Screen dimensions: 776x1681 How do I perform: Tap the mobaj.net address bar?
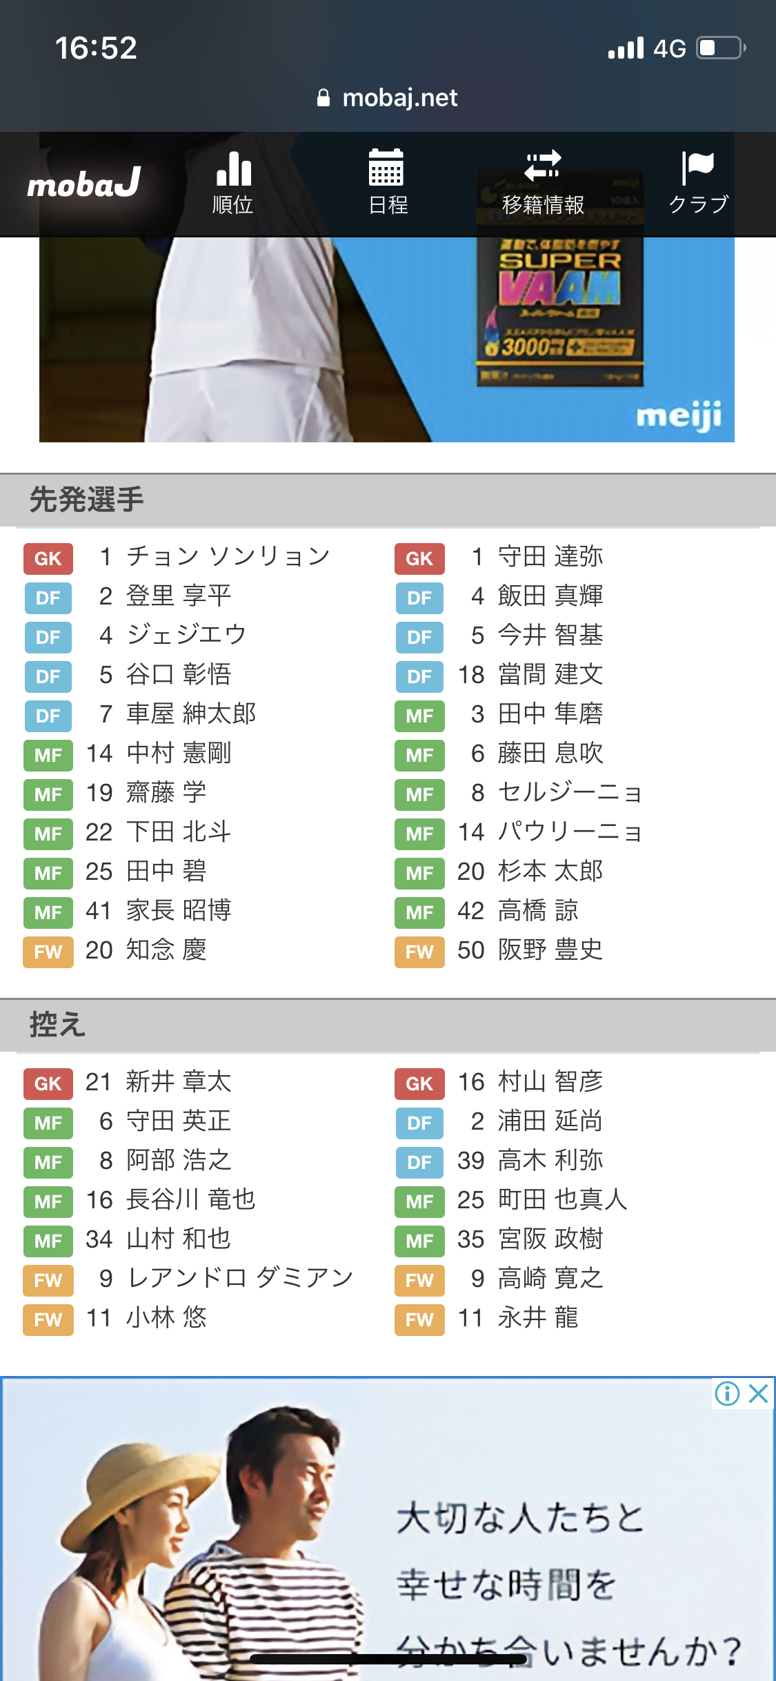click(x=388, y=98)
